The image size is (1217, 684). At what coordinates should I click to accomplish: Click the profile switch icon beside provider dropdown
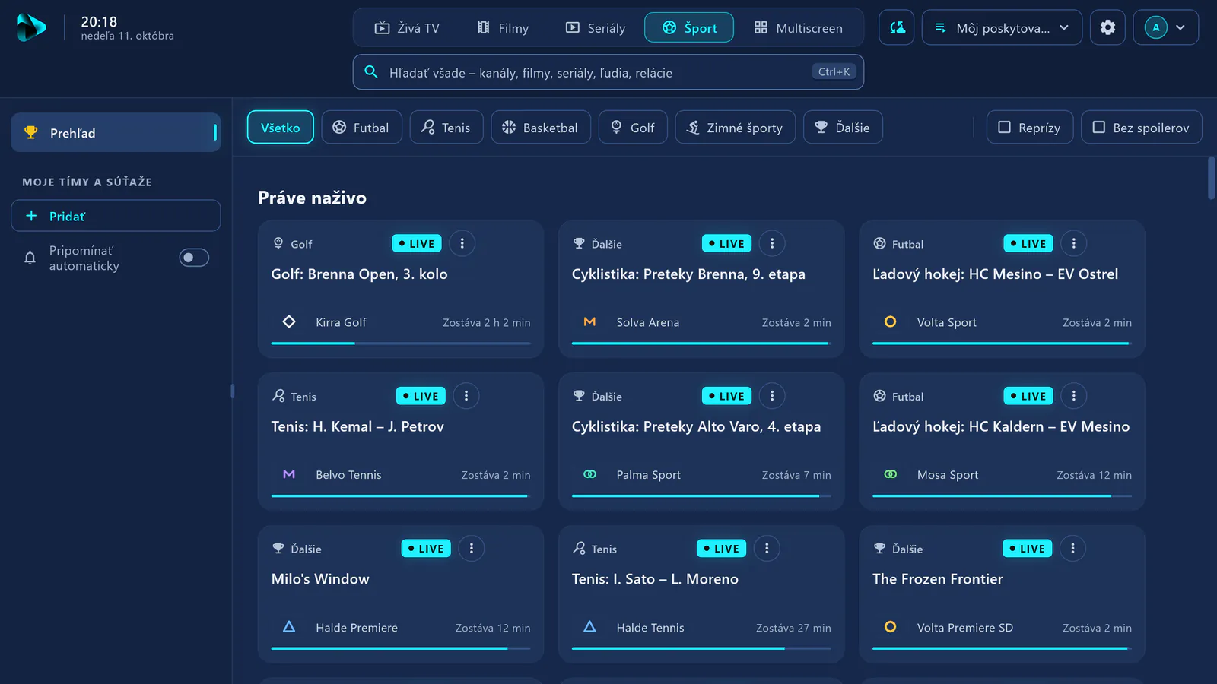click(897, 27)
